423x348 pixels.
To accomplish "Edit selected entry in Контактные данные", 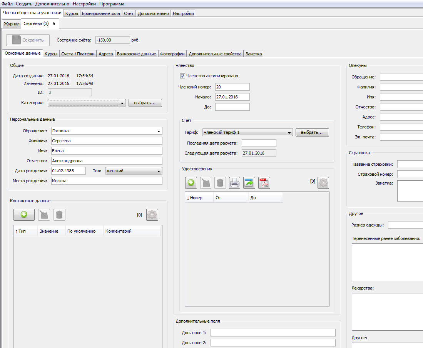I will (44, 215).
